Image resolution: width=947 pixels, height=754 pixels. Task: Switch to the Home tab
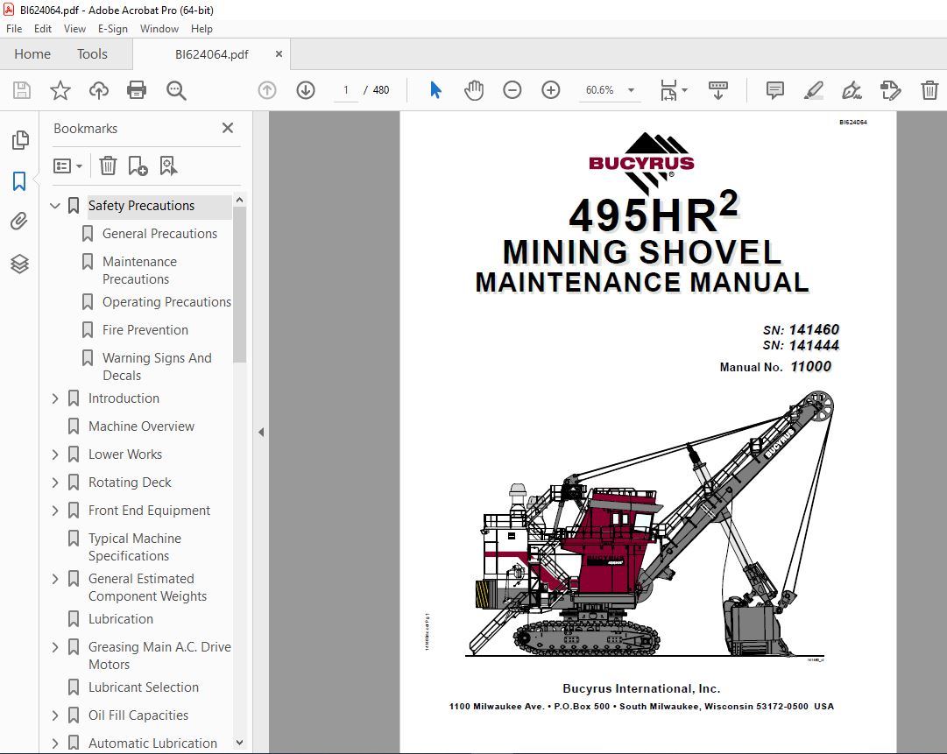pos(32,54)
